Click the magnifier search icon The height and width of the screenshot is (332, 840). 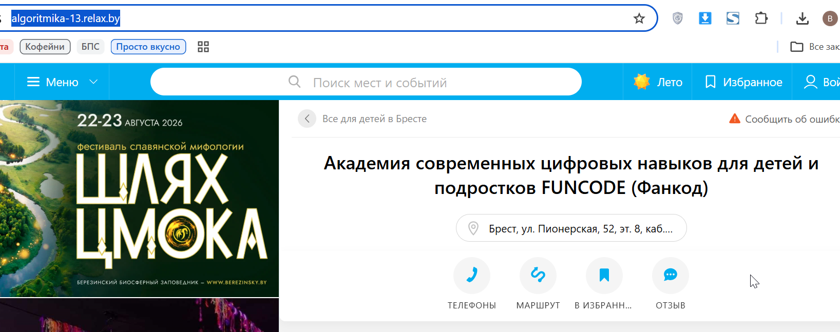click(x=295, y=82)
